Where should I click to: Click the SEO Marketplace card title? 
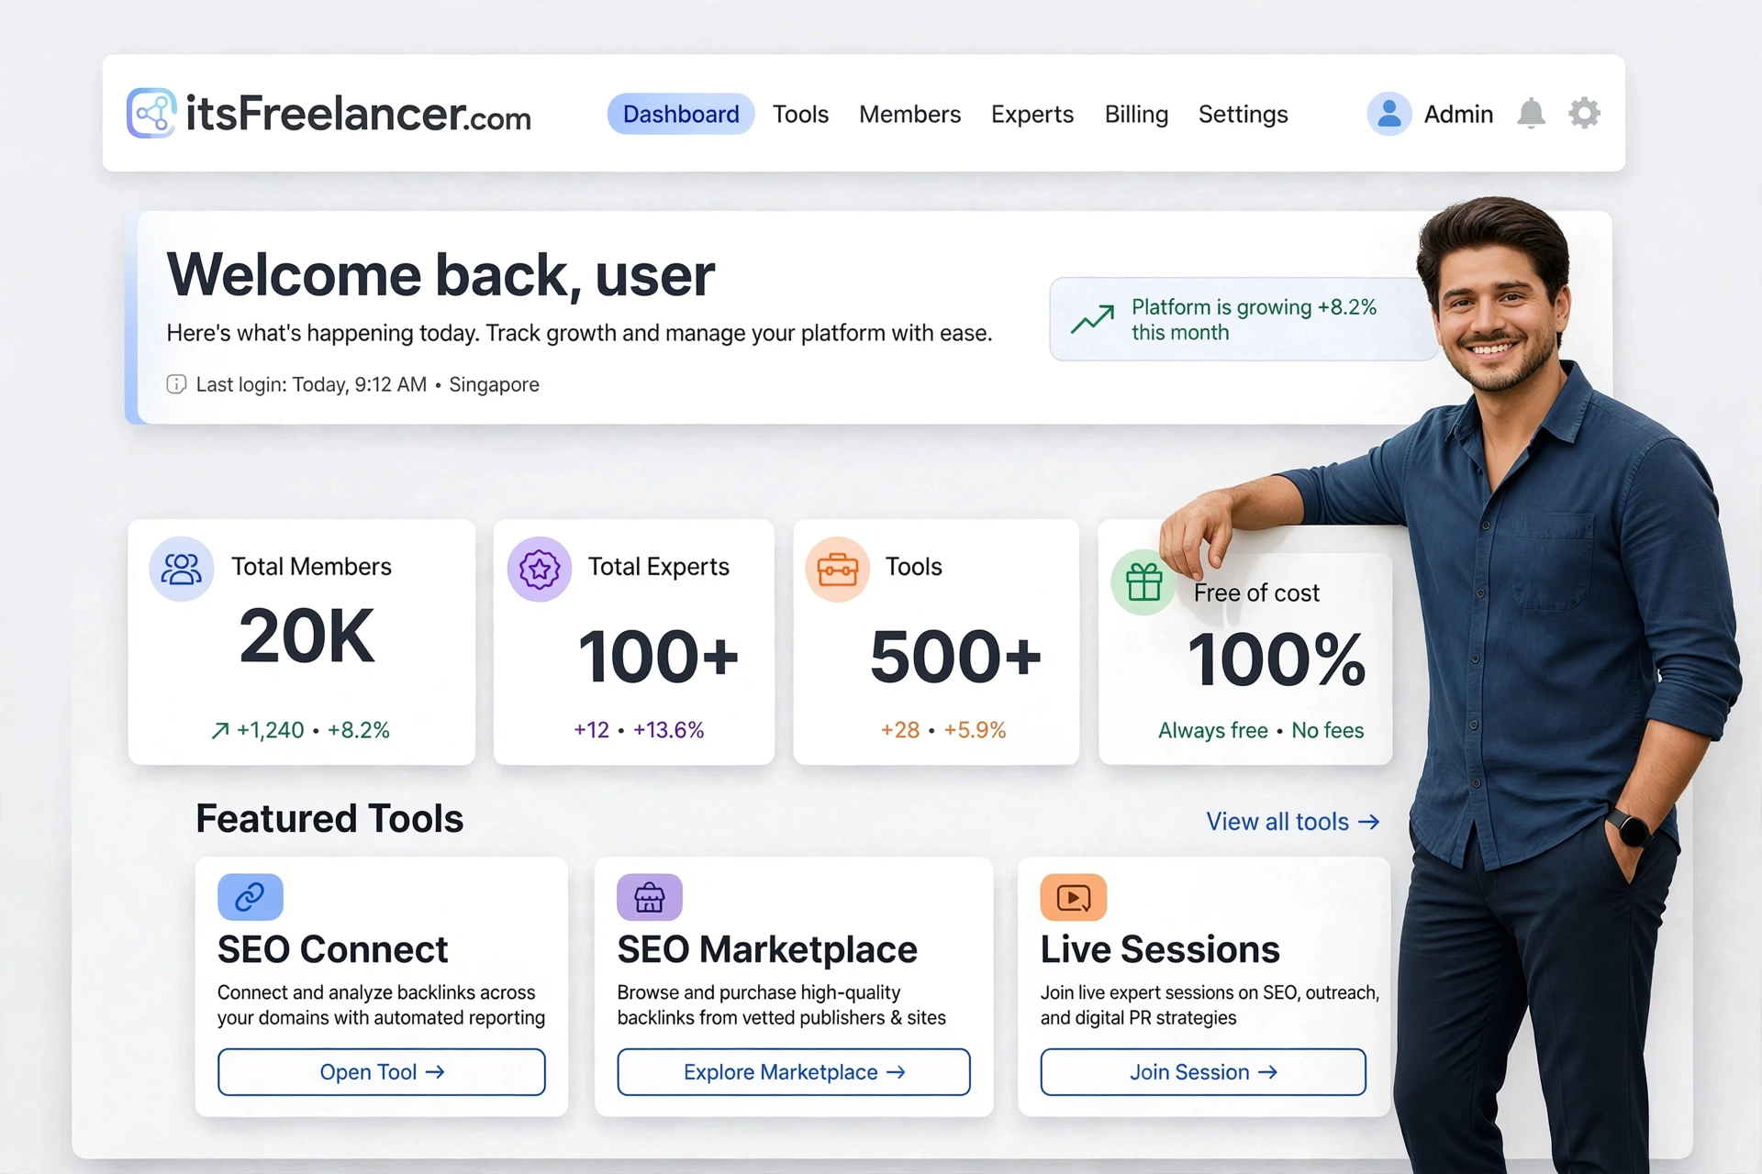point(767,949)
